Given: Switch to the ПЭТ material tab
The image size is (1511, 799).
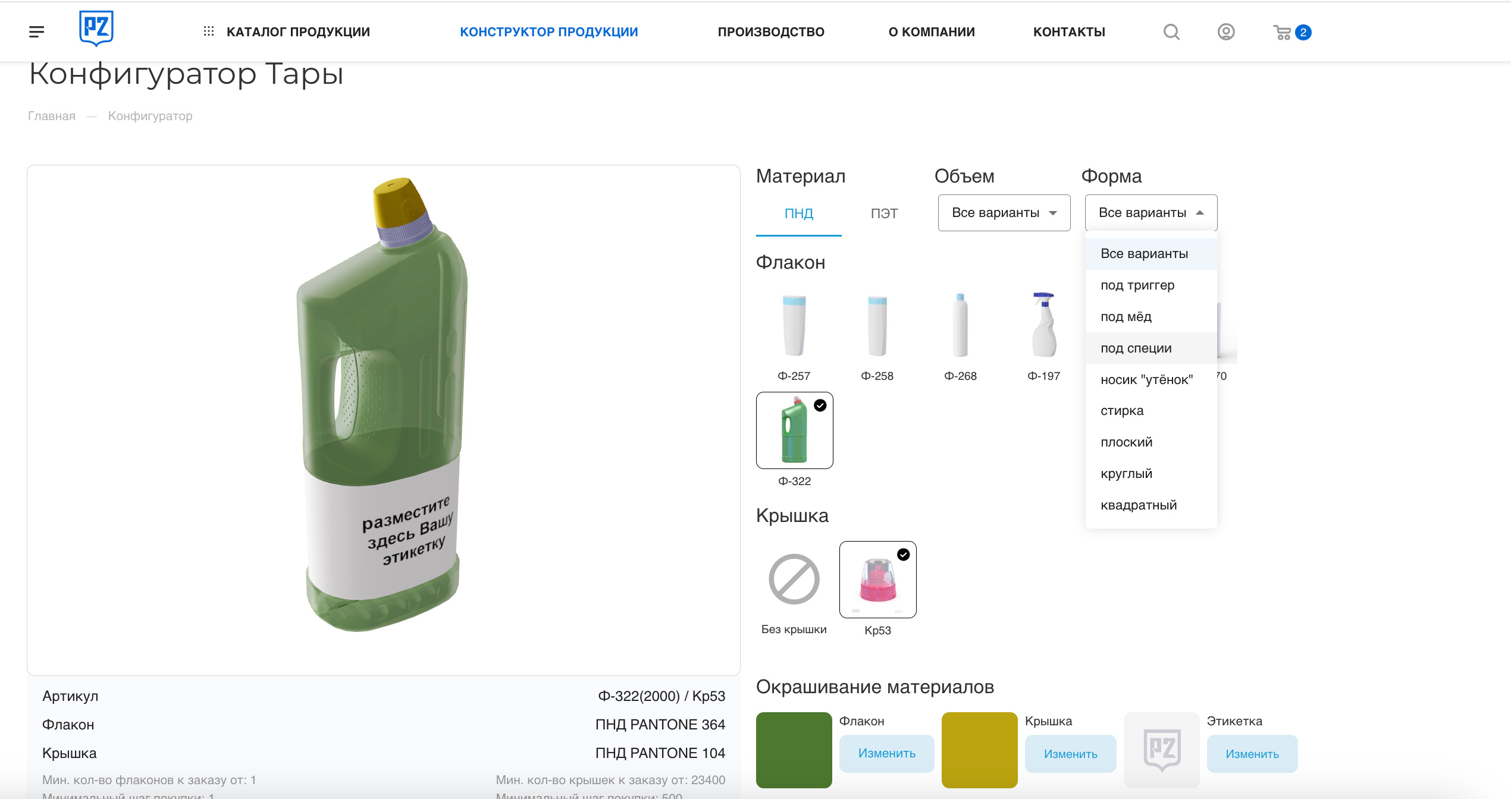Looking at the screenshot, I should pos(885,213).
